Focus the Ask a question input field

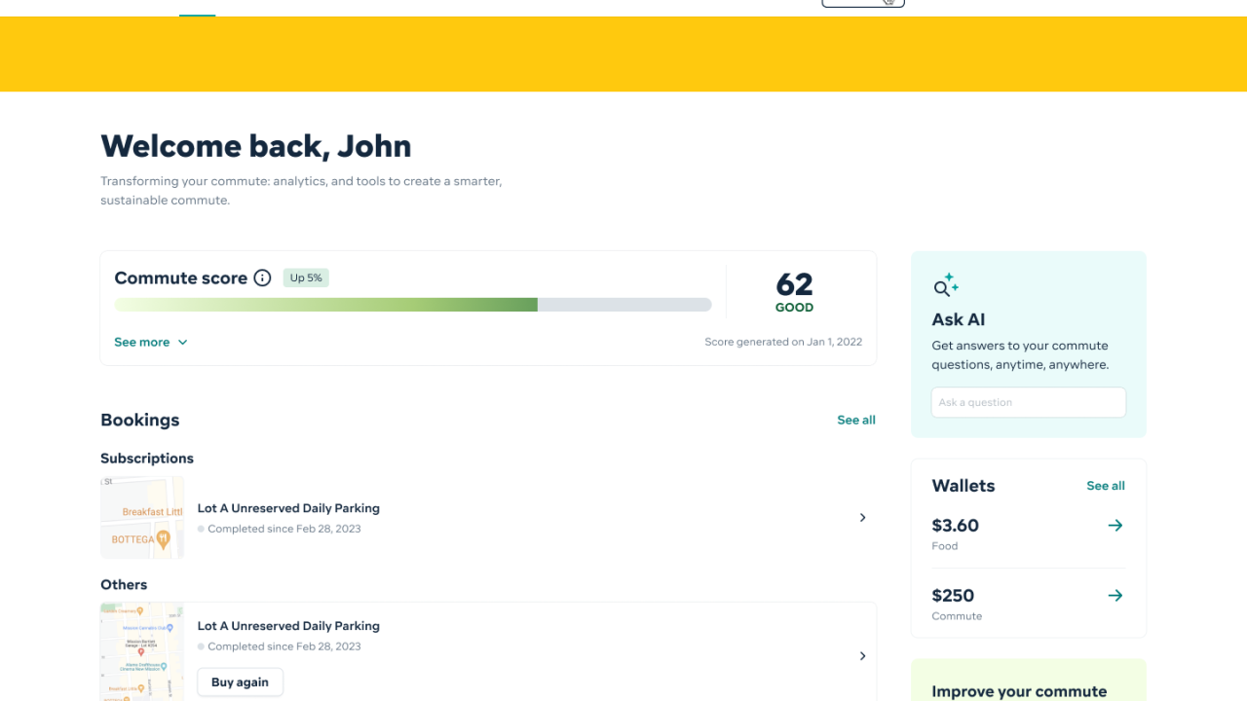coord(1028,402)
